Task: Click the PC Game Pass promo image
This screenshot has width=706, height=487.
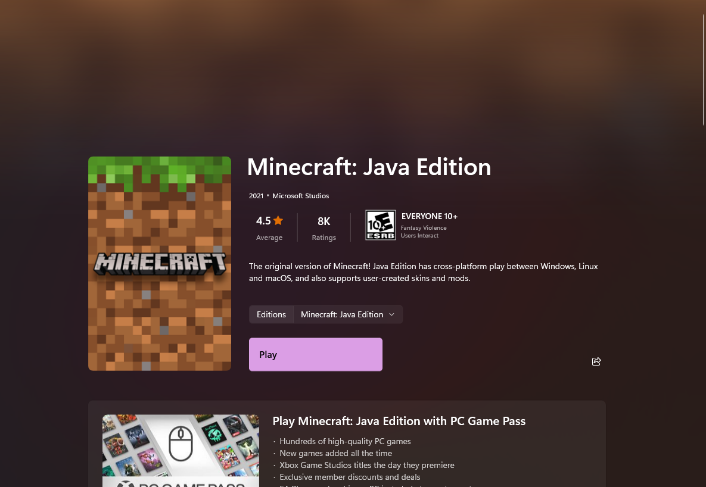Action: pyautogui.click(x=181, y=451)
